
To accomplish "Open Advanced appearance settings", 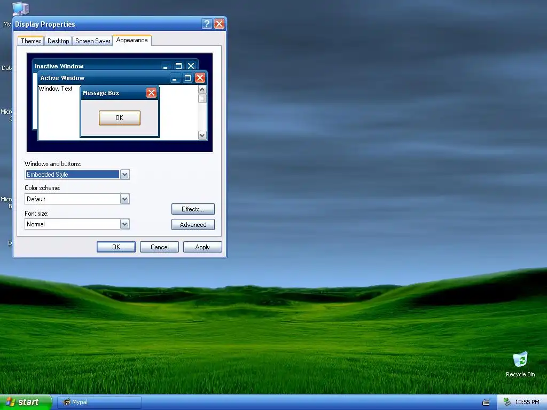I will 193,225.
